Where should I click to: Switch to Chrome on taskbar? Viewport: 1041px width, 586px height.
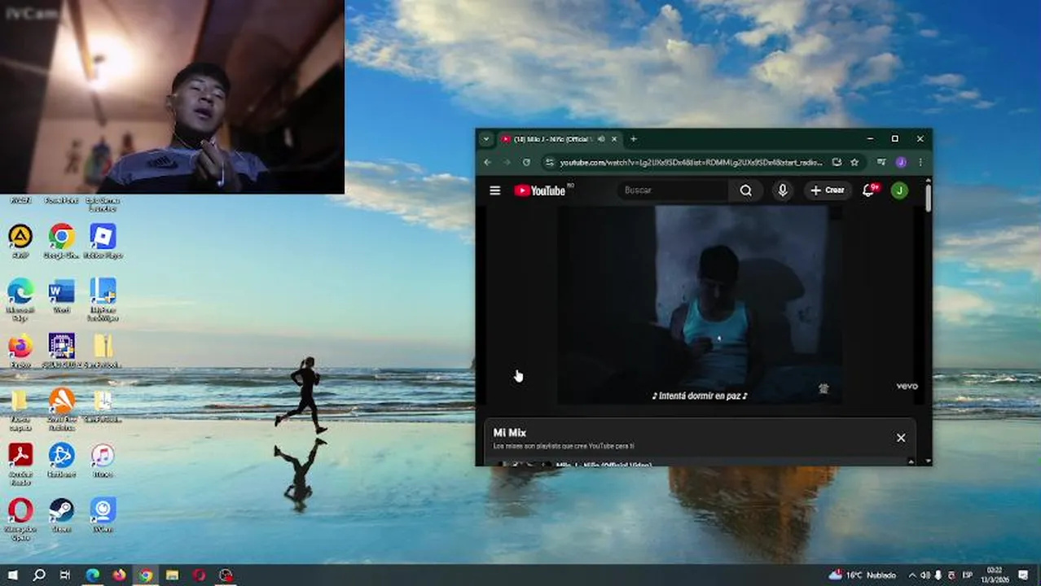pyautogui.click(x=145, y=575)
